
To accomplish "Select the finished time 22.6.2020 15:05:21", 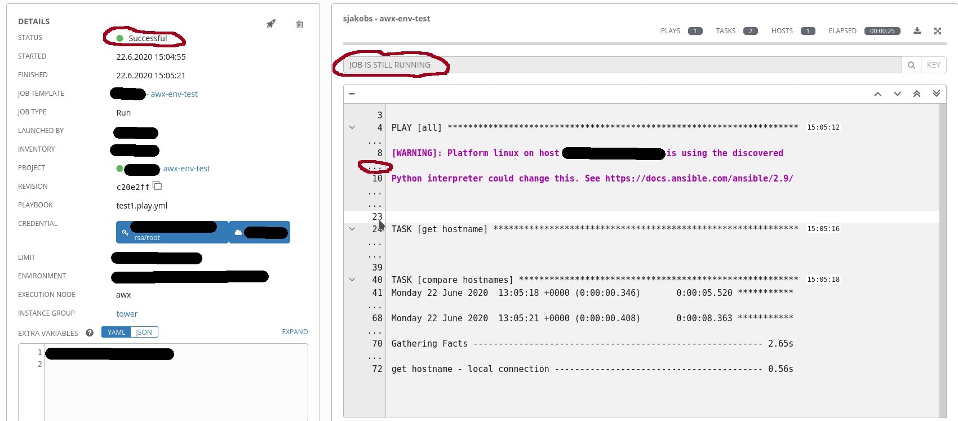I will tap(151, 76).
